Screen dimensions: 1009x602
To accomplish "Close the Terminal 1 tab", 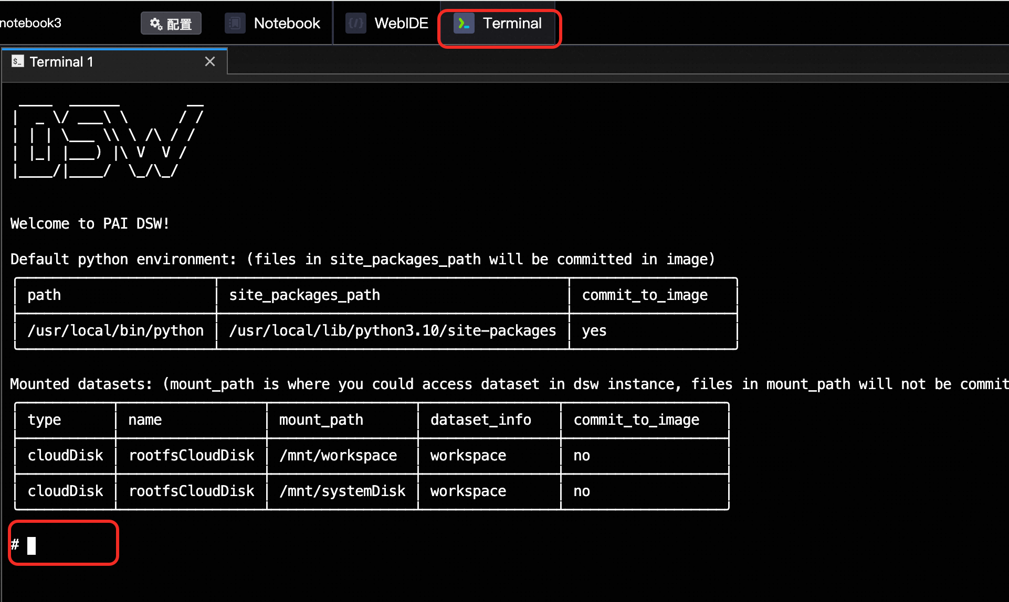I will coord(210,61).
